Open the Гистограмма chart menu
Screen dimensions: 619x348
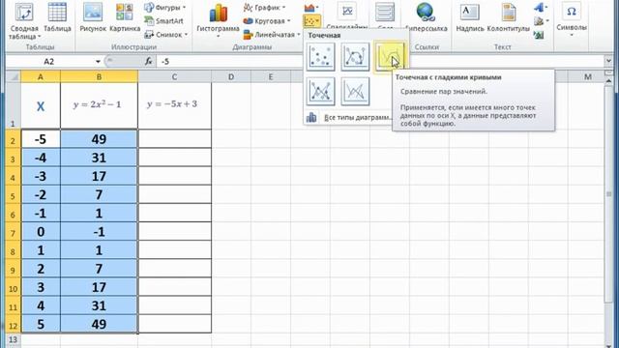coord(218,20)
